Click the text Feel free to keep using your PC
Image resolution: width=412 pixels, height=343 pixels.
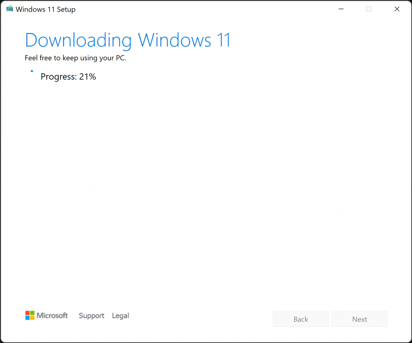76,58
